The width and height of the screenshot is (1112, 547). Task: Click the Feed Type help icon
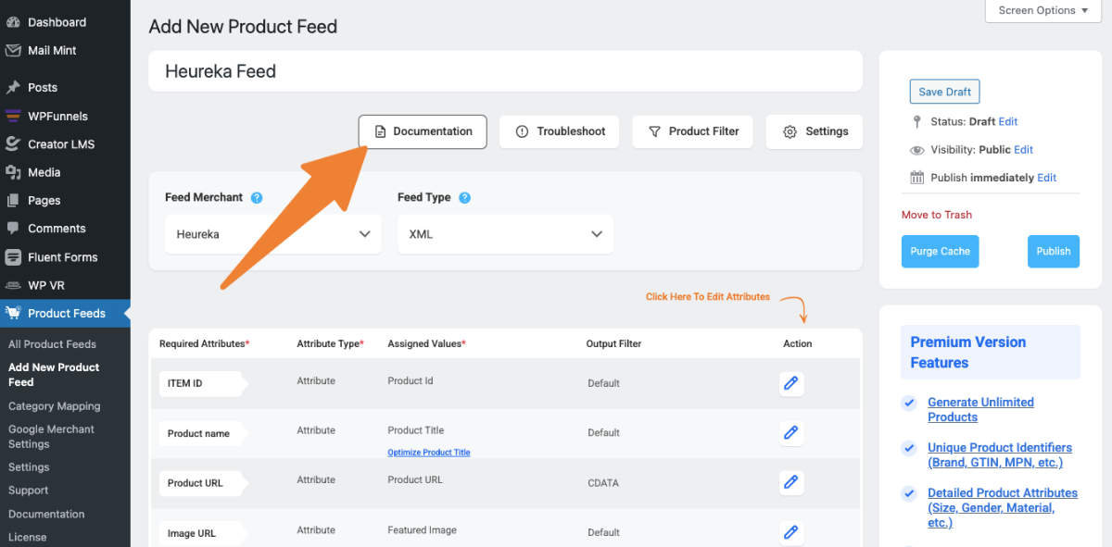pos(464,197)
